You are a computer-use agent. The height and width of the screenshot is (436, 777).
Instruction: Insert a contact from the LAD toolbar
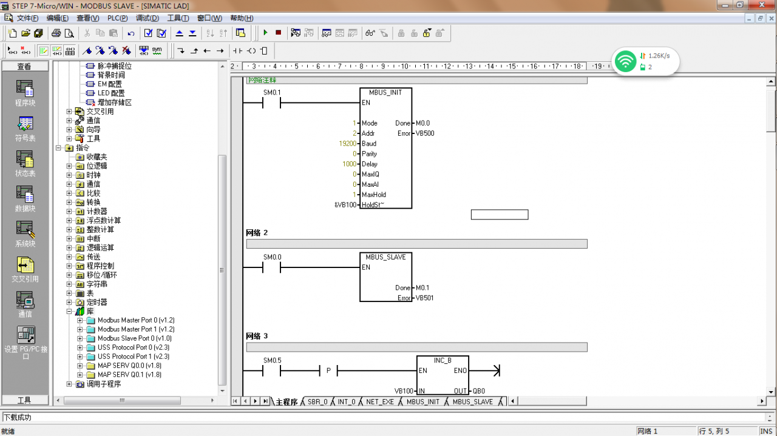coord(238,50)
